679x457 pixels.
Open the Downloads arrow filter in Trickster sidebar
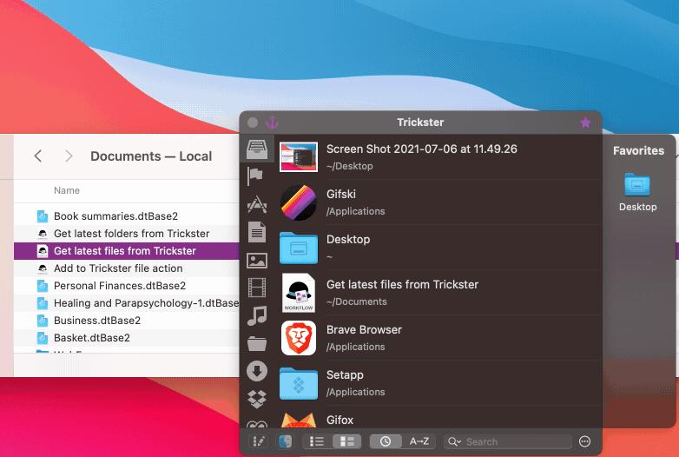[257, 371]
